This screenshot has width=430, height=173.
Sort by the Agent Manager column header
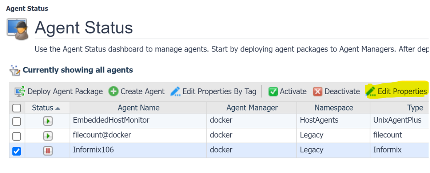[x=252, y=108]
